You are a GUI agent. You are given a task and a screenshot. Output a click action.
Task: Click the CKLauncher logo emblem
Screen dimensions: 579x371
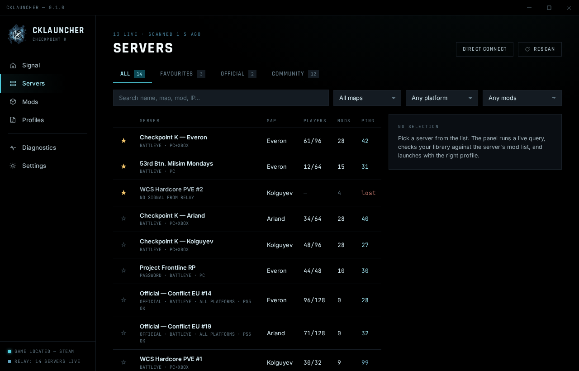click(17, 34)
